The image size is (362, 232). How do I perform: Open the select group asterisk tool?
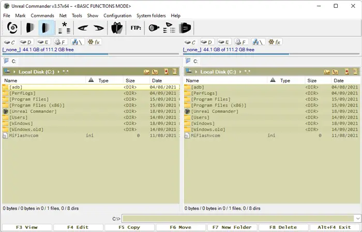click(65, 28)
